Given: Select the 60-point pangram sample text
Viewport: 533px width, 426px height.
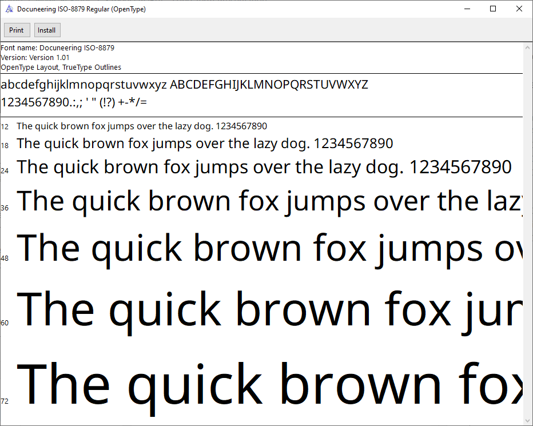Looking at the screenshot, I should [257, 309].
